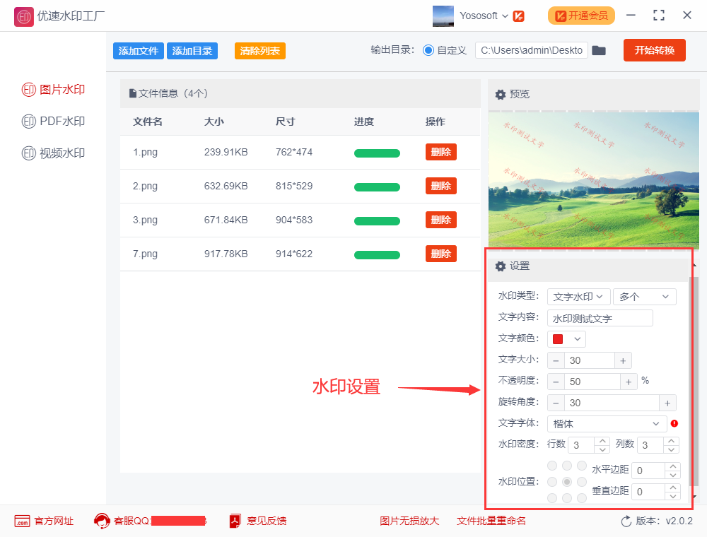
Task: Click the 开始转换 button
Action: coord(654,50)
